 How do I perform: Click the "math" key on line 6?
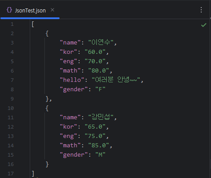(x=70, y=71)
